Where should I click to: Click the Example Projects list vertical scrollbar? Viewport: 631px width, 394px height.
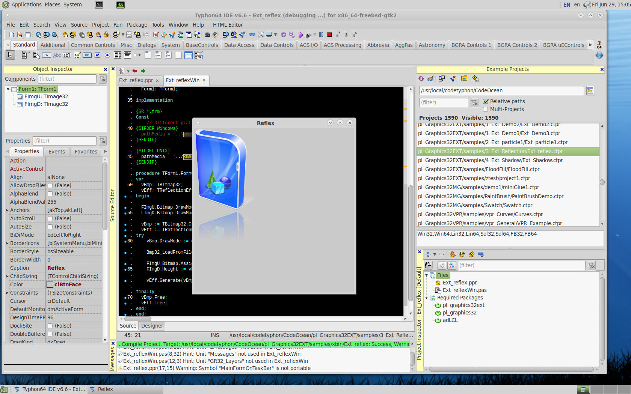click(x=602, y=174)
